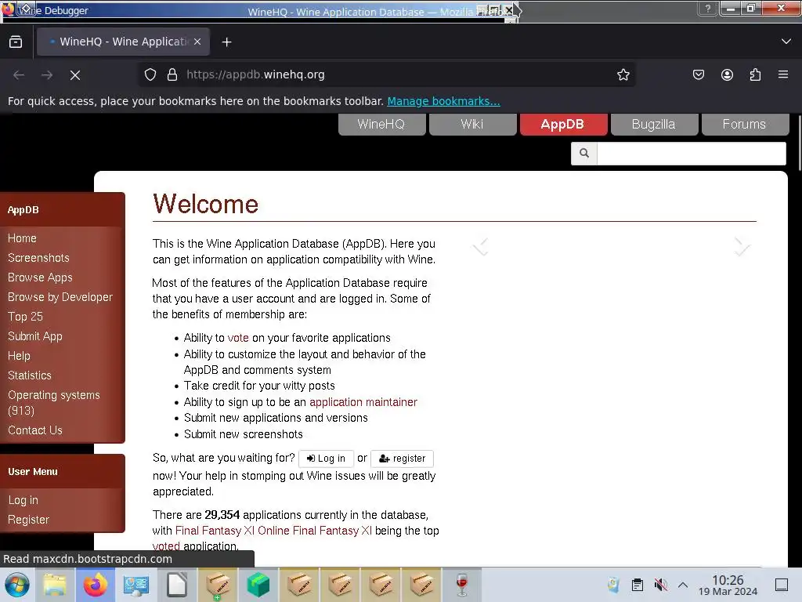Open the File Explorer taskbar icon

(x=55, y=585)
